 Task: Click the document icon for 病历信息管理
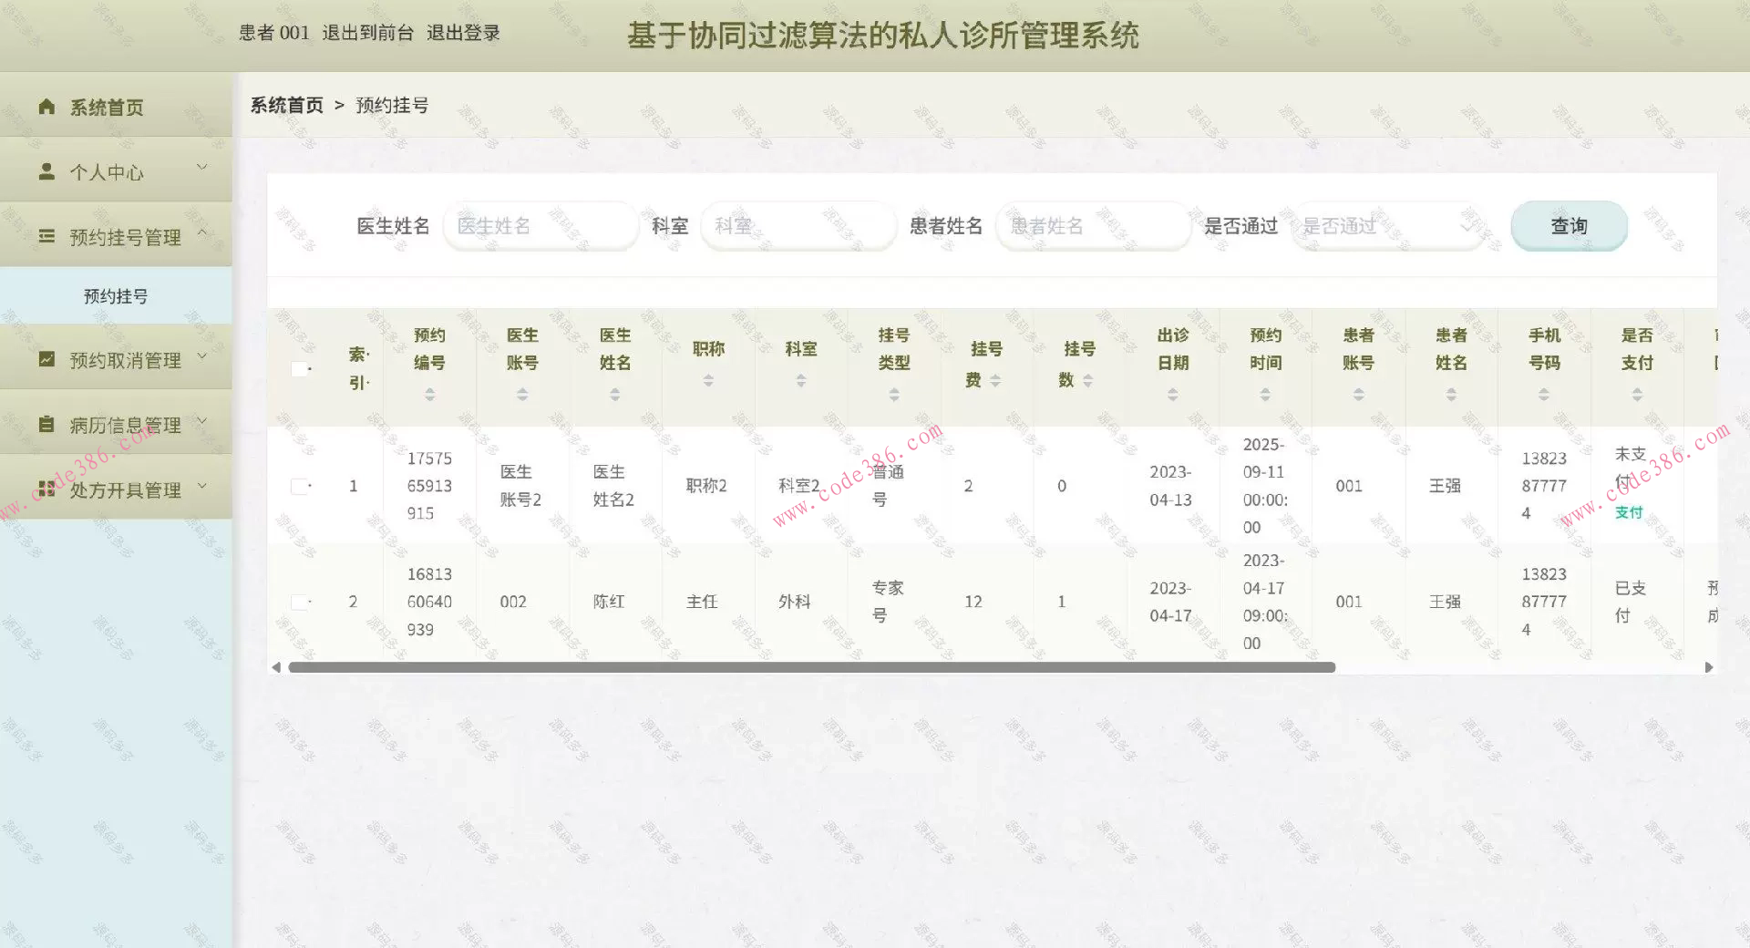(x=46, y=424)
